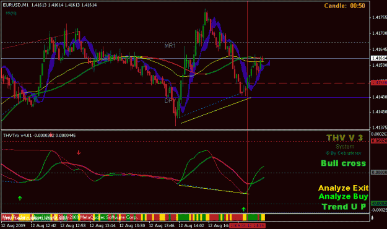Screen dimensions: 387x229
Task: Click the 1.41430 price axis label
Action: 380,112
